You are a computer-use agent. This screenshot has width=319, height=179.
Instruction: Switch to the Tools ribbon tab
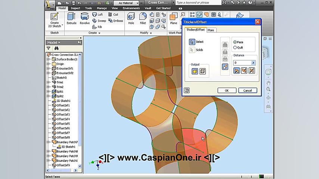[x=88, y=8]
